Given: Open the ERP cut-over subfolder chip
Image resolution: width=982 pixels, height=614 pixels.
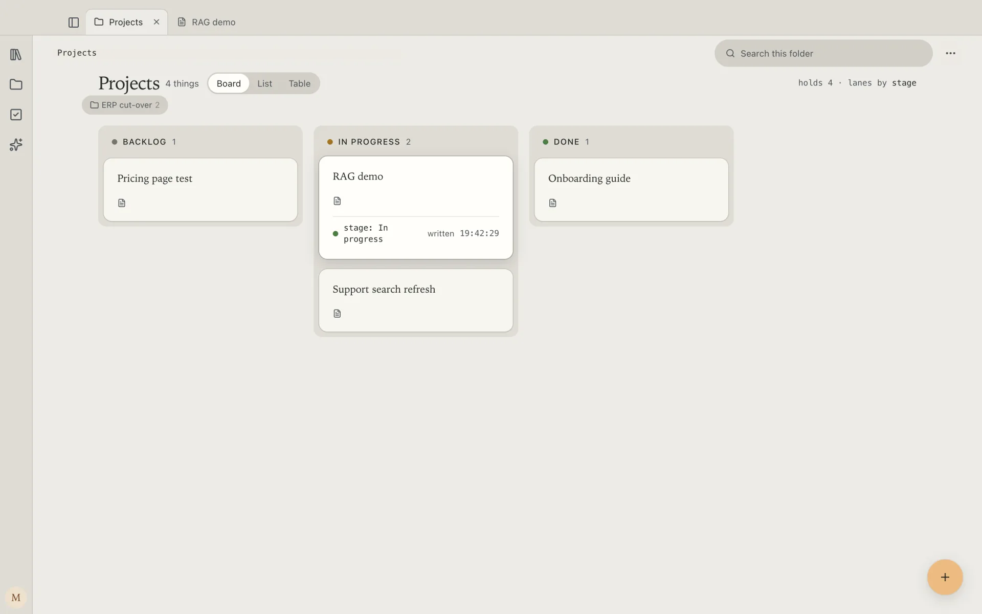Looking at the screenshot, I should click(125, 105).
